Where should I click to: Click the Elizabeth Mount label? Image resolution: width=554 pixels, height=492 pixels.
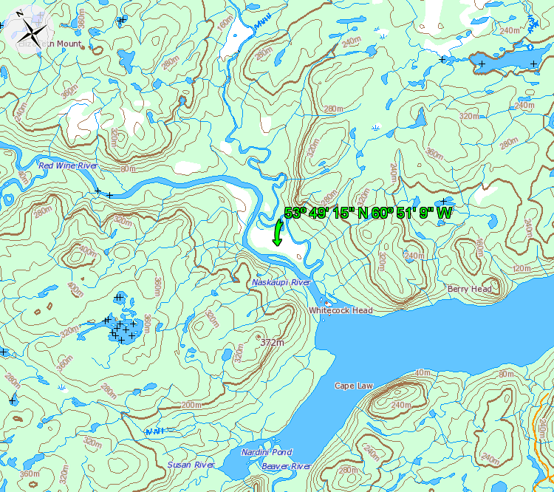(x=50, y=44)
